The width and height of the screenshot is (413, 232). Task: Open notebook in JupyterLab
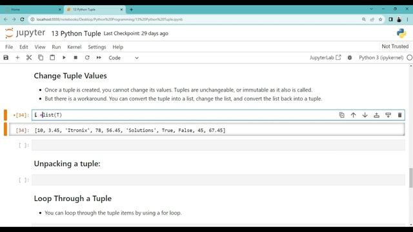pos(325,57)
